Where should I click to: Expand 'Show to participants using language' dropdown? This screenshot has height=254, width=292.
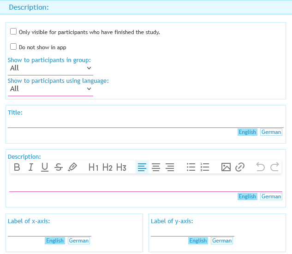pos(50,89)
